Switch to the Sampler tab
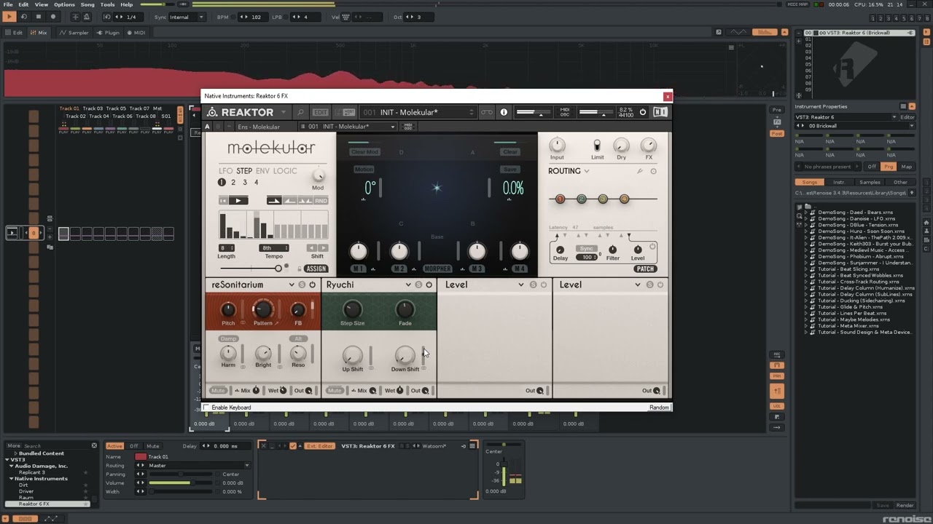933x524 pixels. point(74,33)
